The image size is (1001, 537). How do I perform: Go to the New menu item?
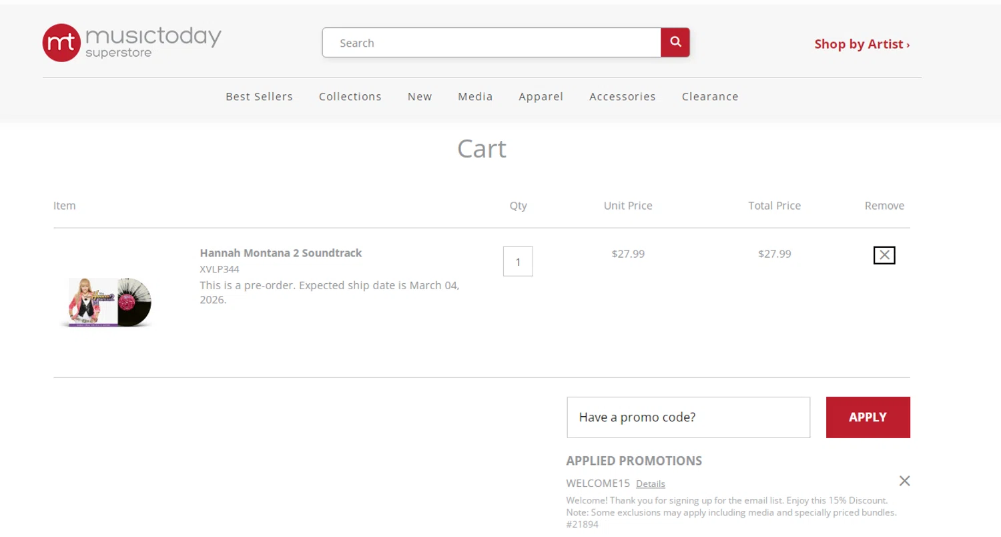[x=420, y=97]
